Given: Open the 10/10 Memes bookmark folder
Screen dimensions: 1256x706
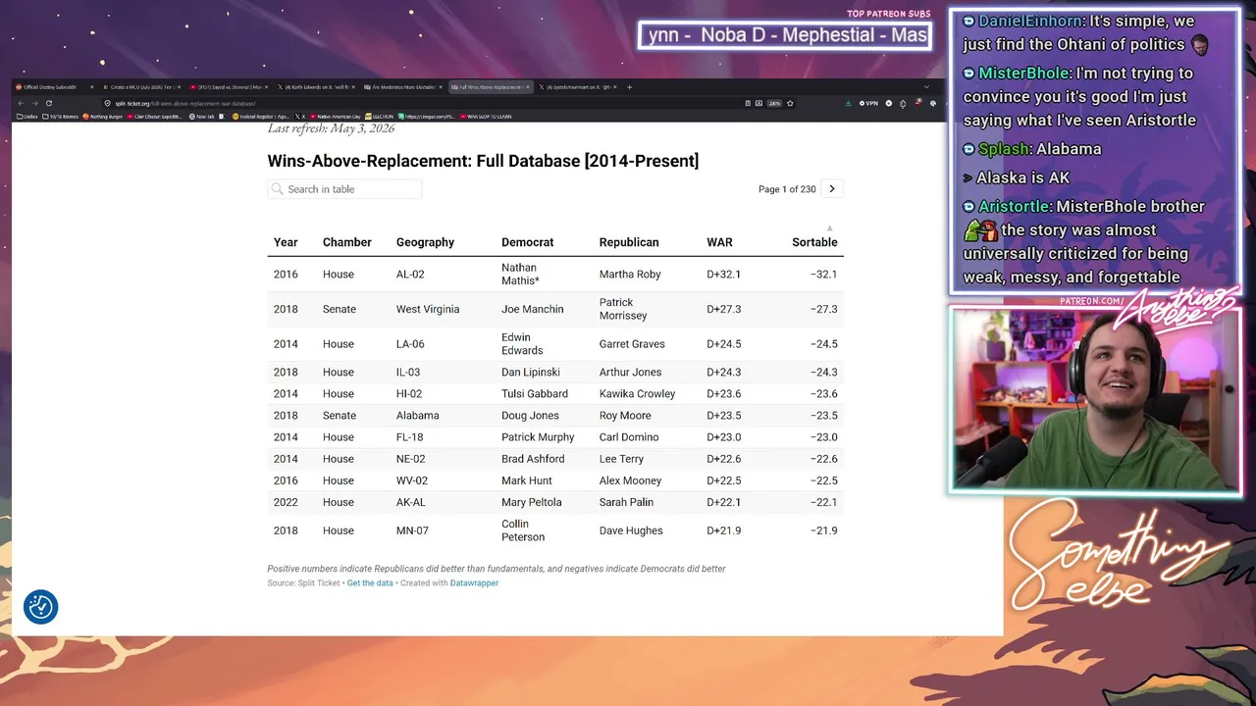Looking at the screenshot, I should pos(60,116).
